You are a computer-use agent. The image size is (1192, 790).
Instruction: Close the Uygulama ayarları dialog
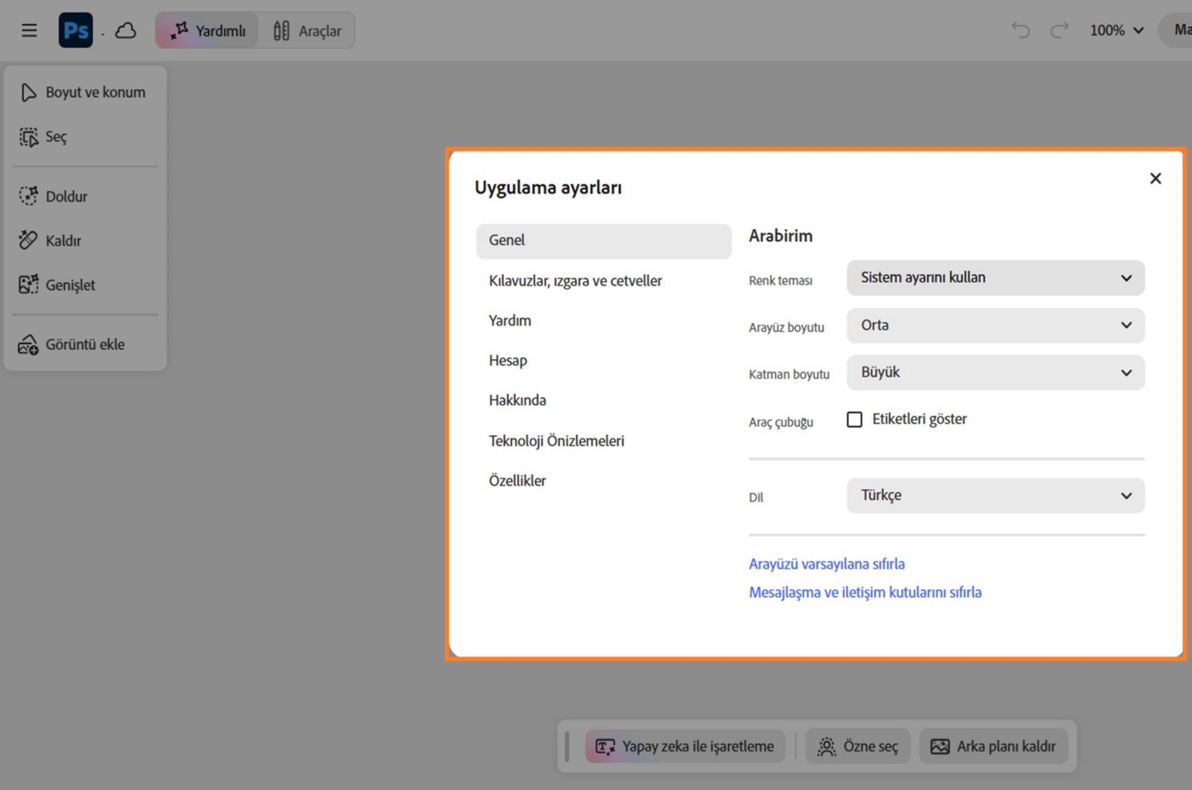pos(1155,179)
